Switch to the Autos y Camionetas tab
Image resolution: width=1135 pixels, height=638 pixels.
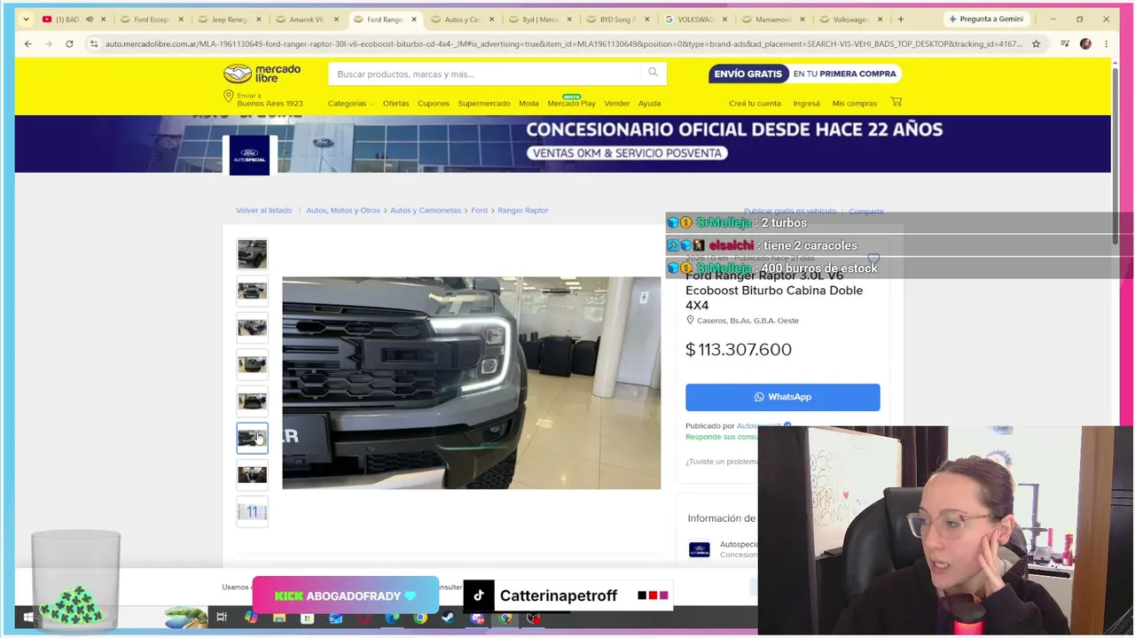(461, 19)
